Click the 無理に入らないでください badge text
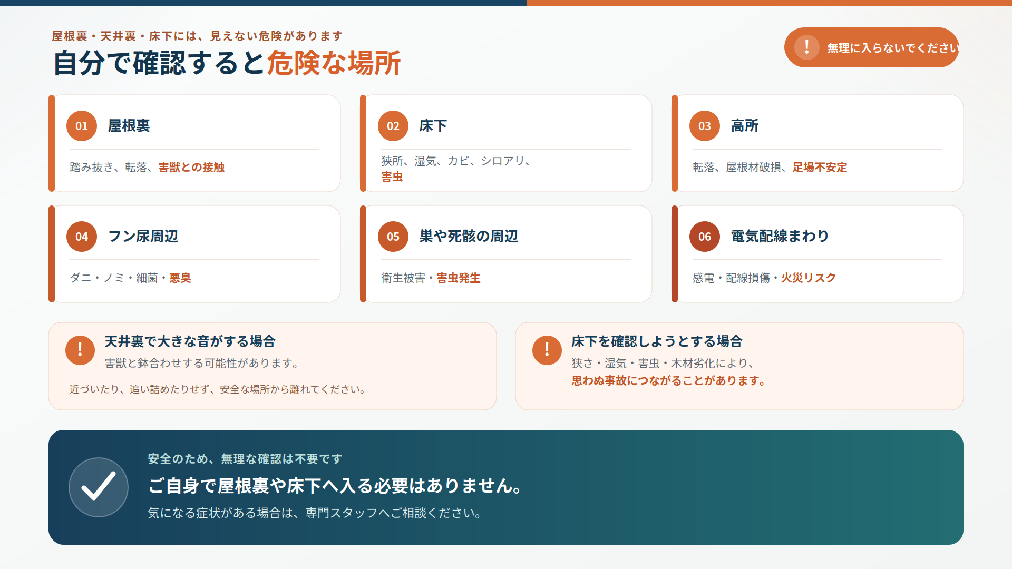Viewport: 1012px width, 569px height. tap(893, 48)
